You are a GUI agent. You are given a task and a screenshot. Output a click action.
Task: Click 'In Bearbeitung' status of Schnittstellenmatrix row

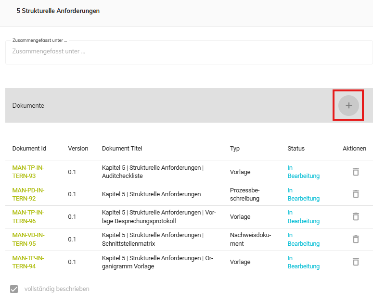[303, 239]
